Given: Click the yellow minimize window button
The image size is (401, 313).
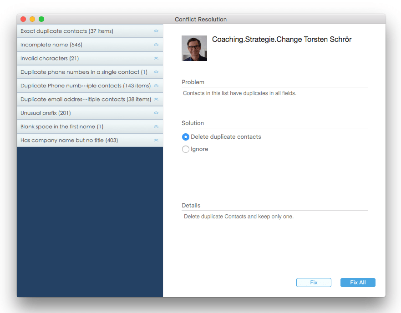Looking at the screenshot, I should point(32,19).
